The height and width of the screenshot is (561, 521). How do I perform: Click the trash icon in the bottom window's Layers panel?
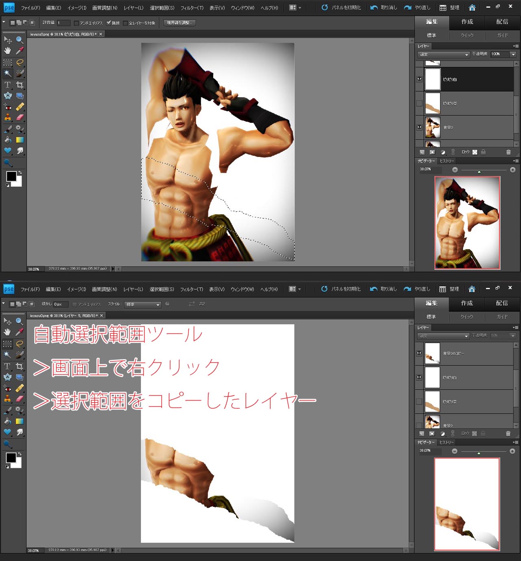pyautogui.click(x=508, y=434)
